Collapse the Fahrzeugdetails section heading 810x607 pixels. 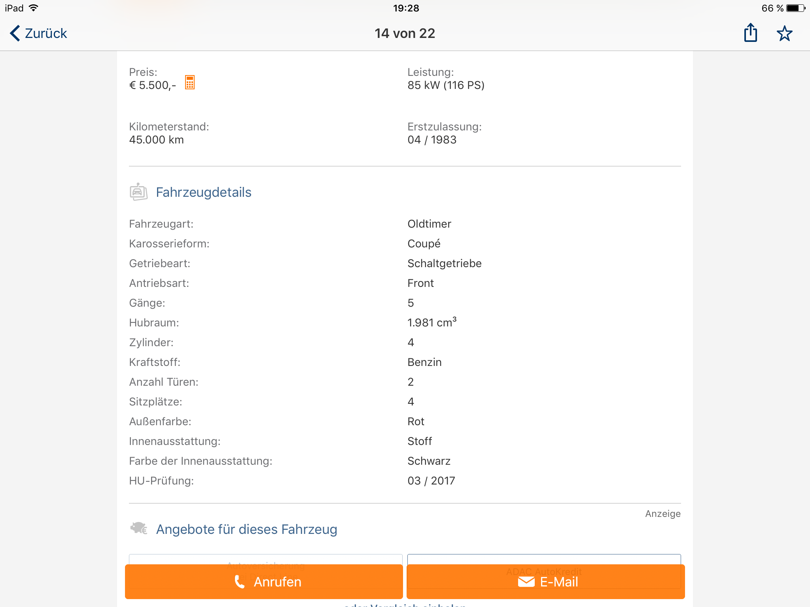click(x=203, y=192)
